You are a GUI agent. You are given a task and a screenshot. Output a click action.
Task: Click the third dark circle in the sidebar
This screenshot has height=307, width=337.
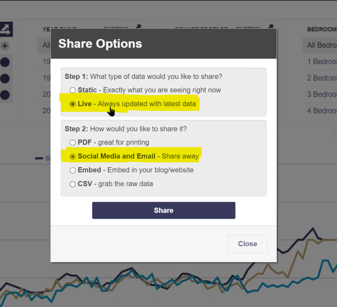point(5,95)
